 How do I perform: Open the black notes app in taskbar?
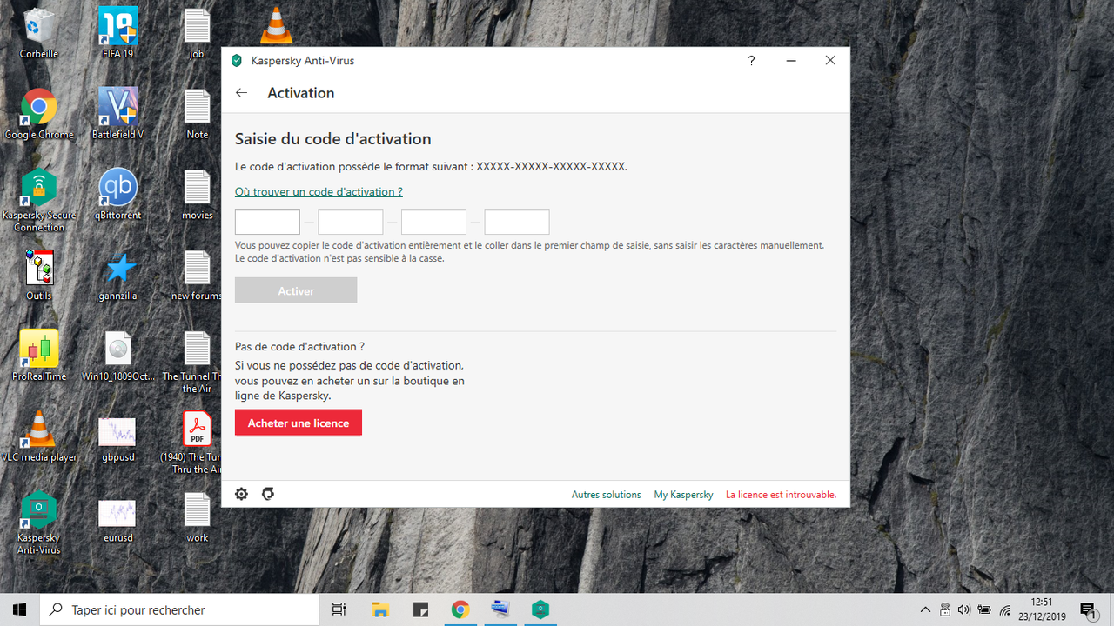[x=420, y=609]
